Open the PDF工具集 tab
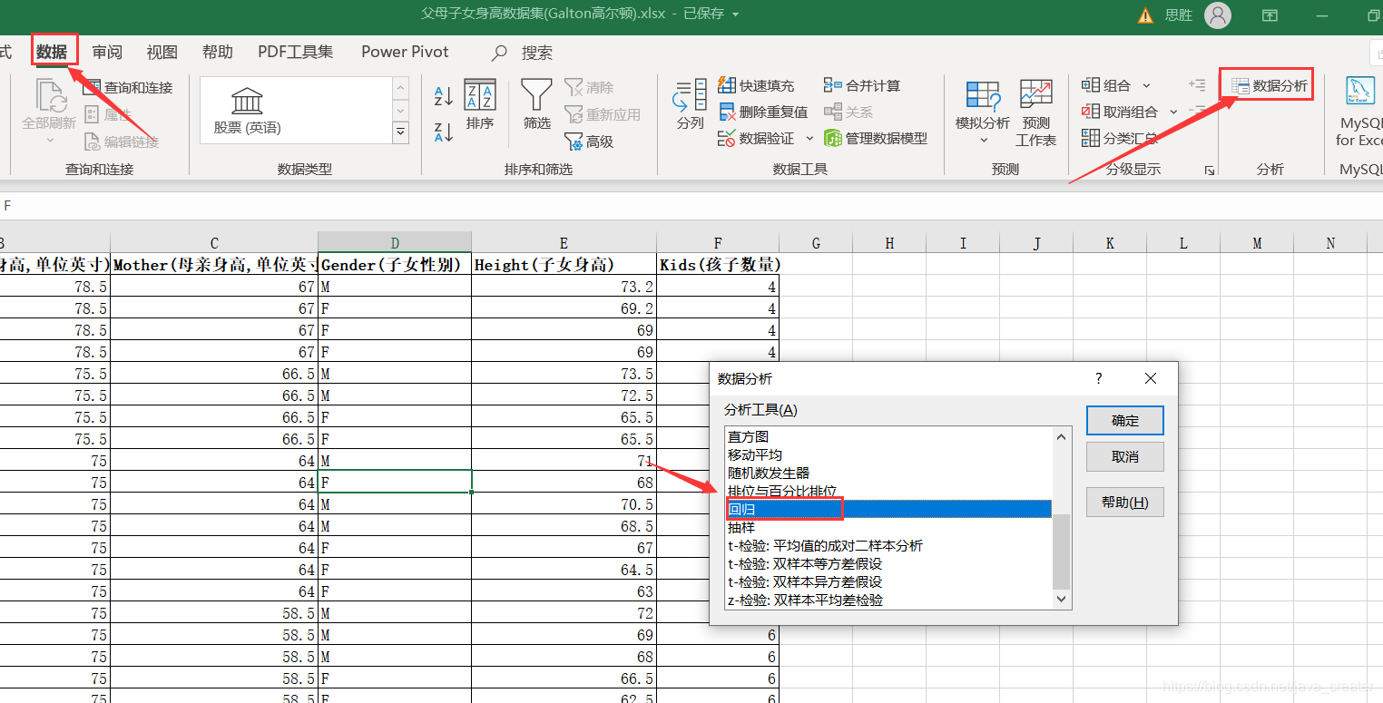1383x703 pixels. pos(296,52)
